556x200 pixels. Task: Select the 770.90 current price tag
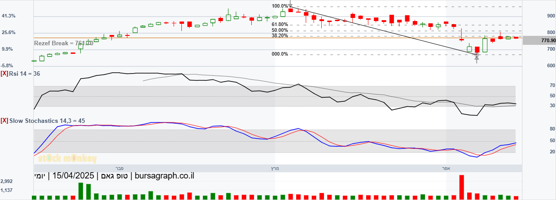[x=539, y=40]
